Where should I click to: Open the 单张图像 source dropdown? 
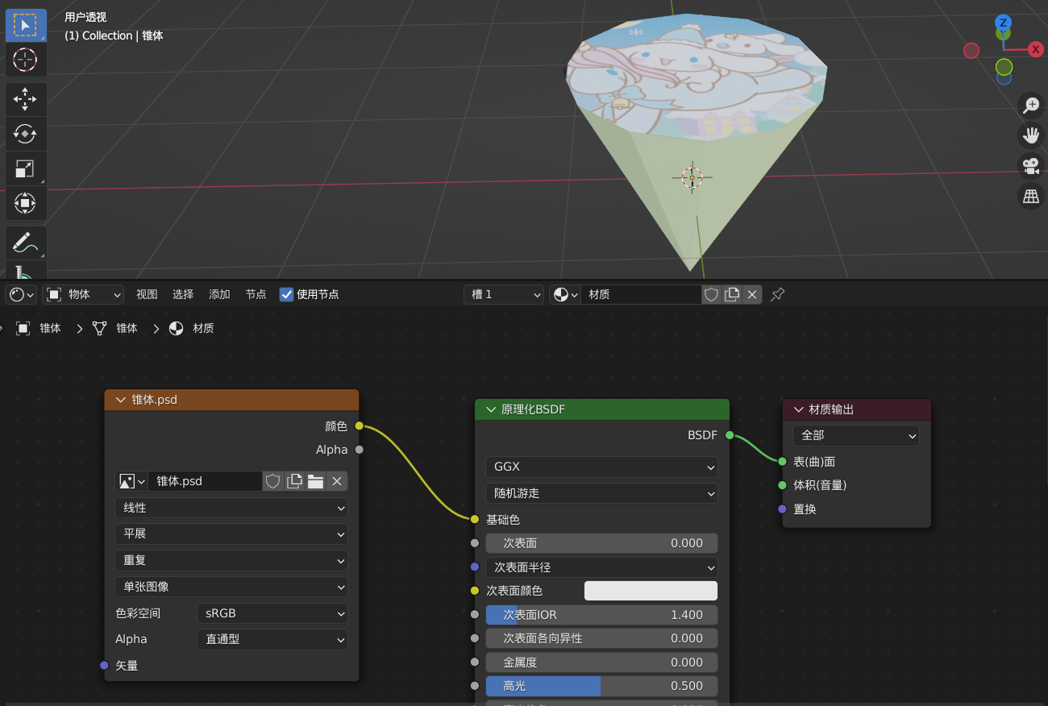(x=231, y=587)
